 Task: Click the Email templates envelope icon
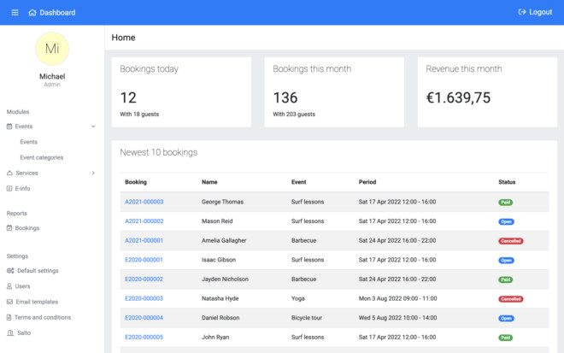tap(9, 302)
